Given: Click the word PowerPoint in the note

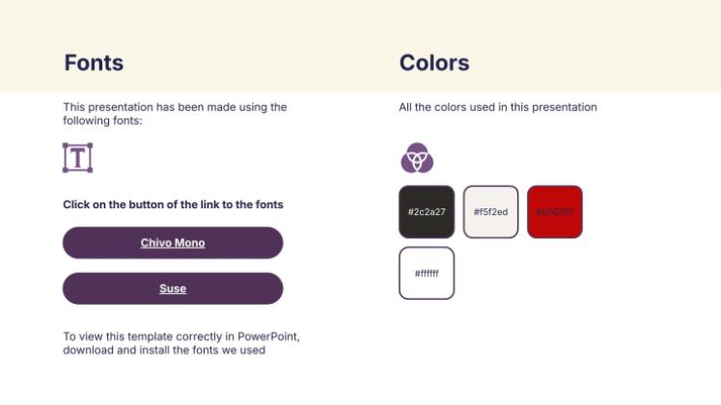Looking at the screenshot, I should (268, 337).
